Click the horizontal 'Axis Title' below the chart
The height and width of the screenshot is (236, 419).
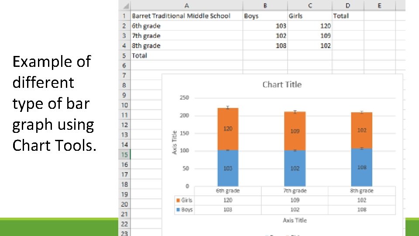pos(295,220)
